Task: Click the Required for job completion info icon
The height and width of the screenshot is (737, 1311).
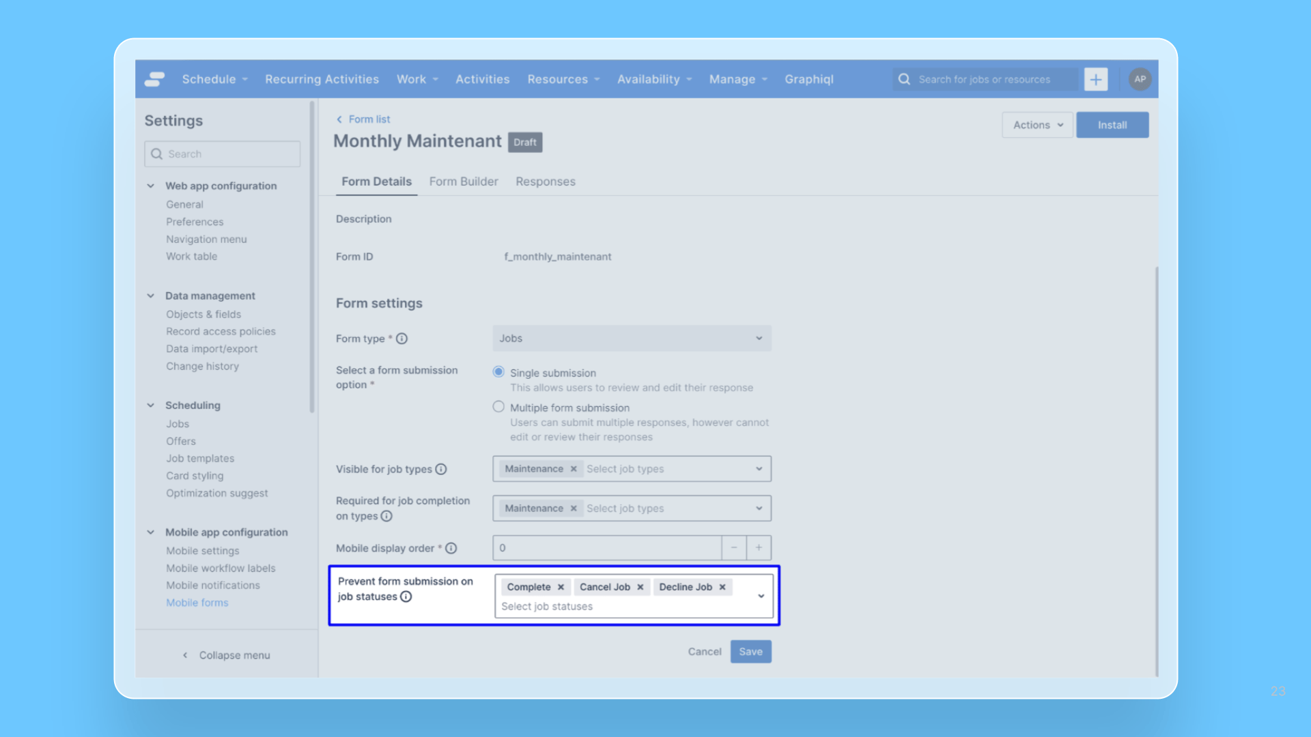Action: pos(386,517)
